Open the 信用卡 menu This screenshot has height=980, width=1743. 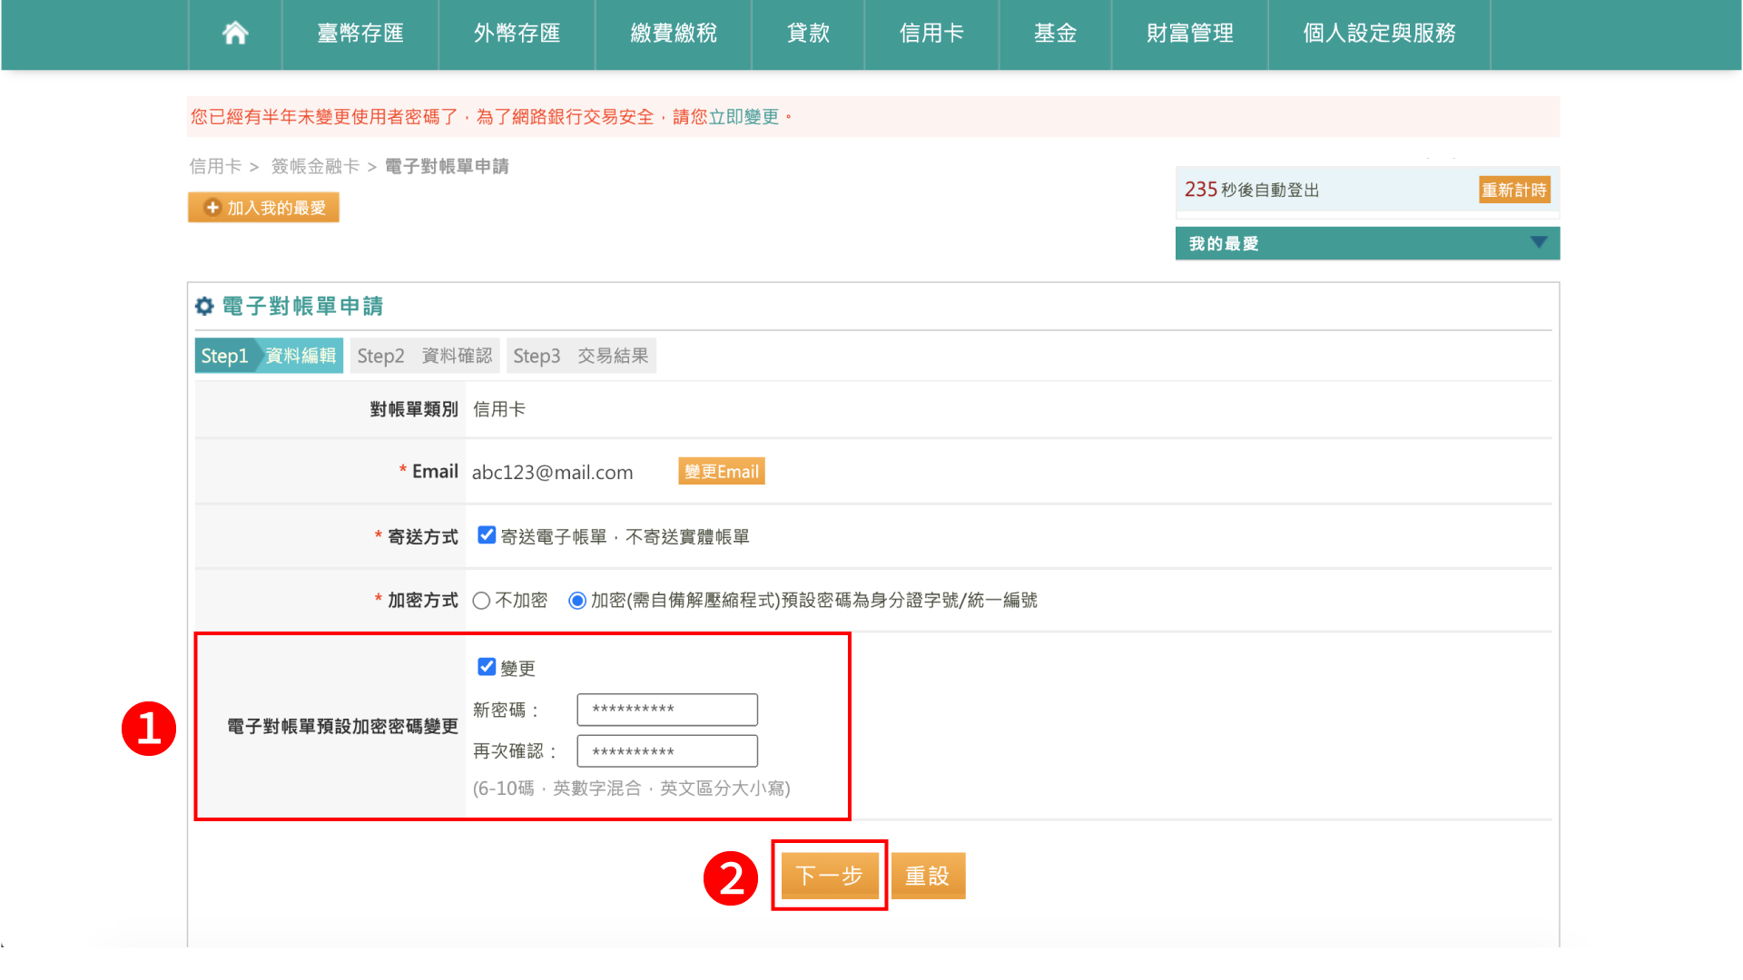pos(931,34)
